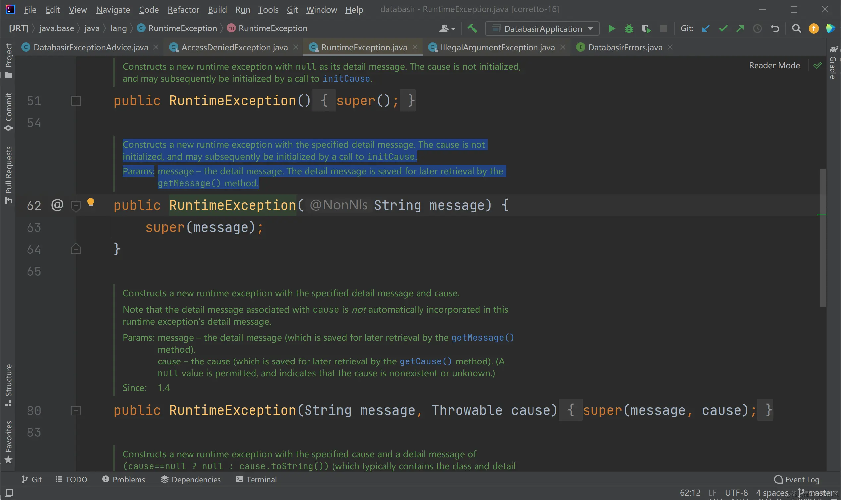Open Search Everywhere magnifier icon
This screenshot has height=500, width=841.
point(796,28)
